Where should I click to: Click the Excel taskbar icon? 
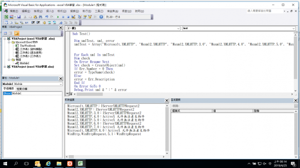click(80, 163)
